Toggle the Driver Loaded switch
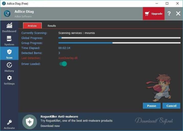183x131 pixels. (x=63, y=64)
